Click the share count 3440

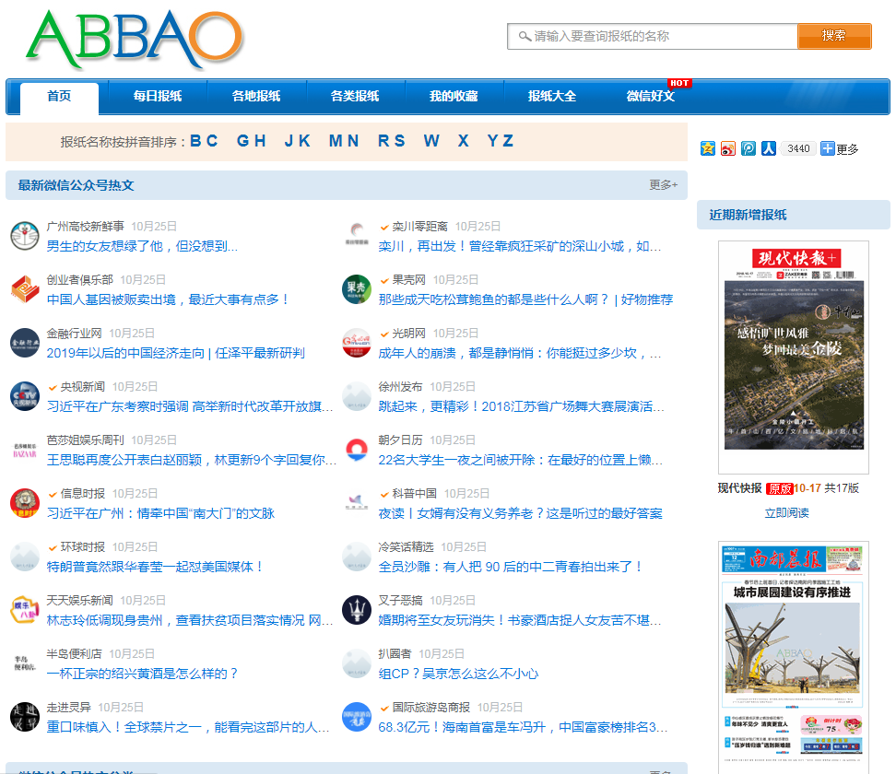pos(797,149)
